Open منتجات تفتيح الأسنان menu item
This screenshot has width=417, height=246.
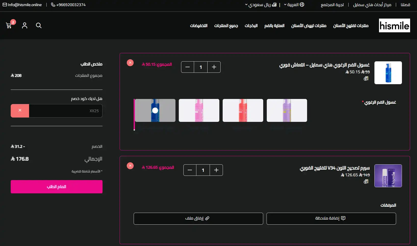351,26
